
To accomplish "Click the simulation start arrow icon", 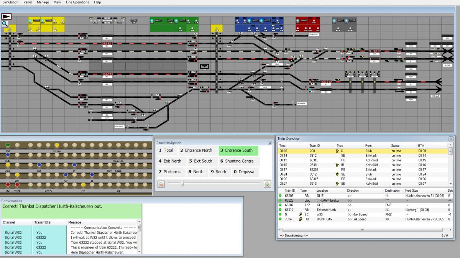I will [7, 16].
